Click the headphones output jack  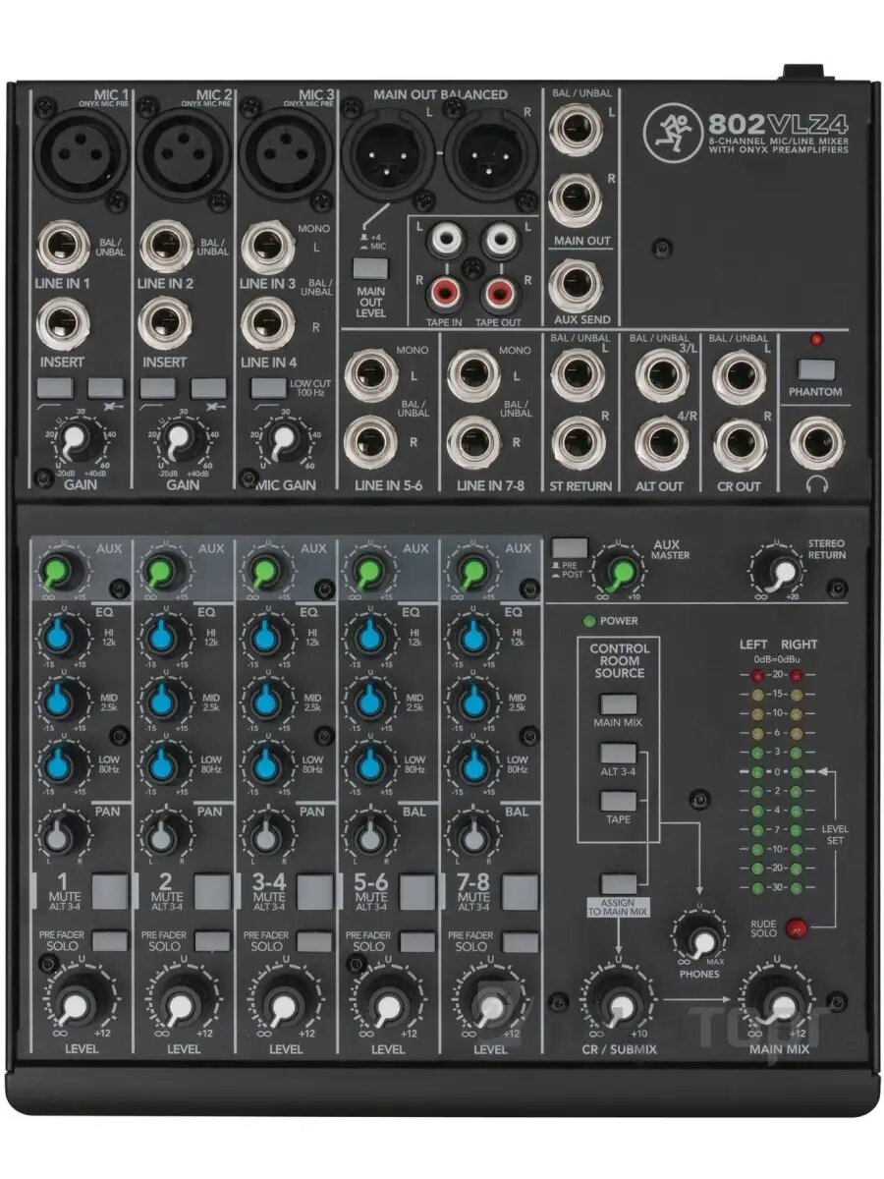pyautogui.click(x=817, y=443)
